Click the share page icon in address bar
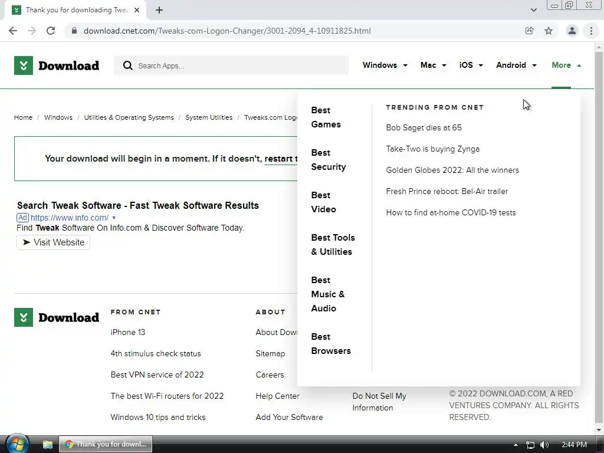Image resolution: width=604 pixels, height=453 pixels. point(529,31)
